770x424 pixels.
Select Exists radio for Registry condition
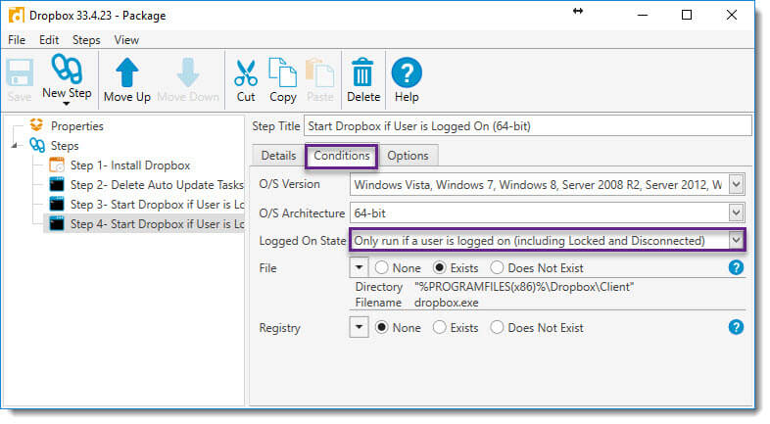coord(440,327)
